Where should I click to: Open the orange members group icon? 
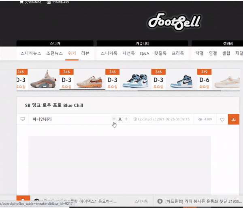[x=233, y=119]
